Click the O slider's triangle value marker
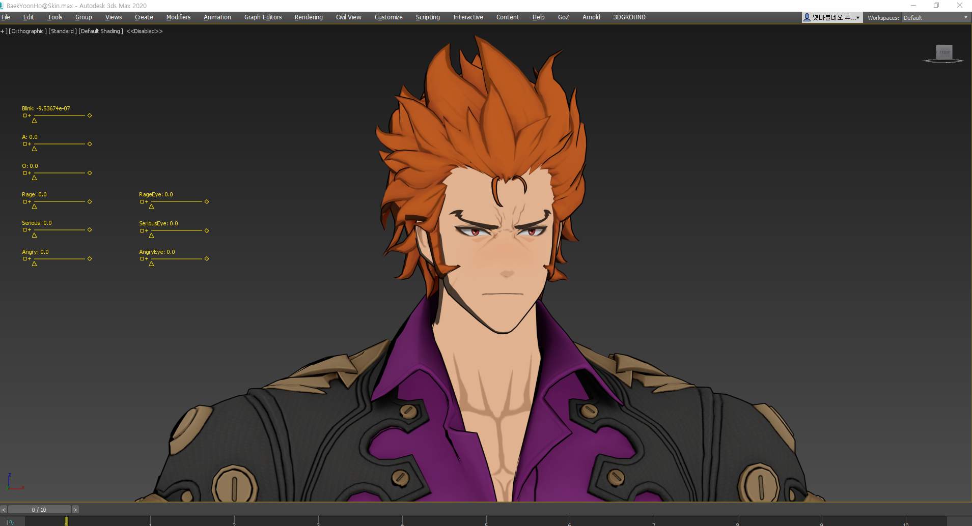Viewport: 972px width, 526px height. [34, 178]
